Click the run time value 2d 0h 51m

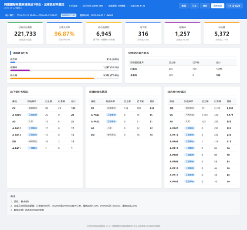click(97, 6)
